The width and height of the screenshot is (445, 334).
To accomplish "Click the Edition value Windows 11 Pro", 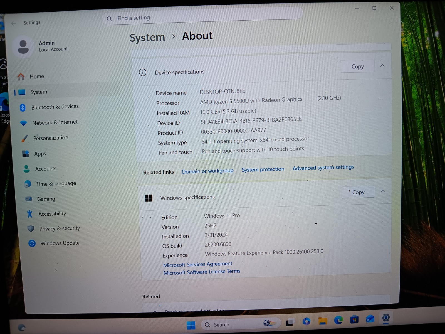I will (x=222, y=216).
